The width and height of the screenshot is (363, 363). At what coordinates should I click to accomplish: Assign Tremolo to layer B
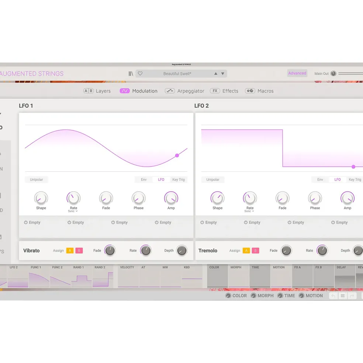pos(255,251)
